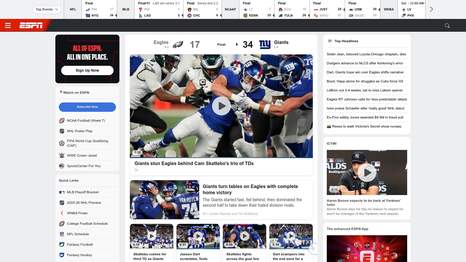Click the Fantasy Hockey icon
Viewport: 466px width, 262px height.
62,255
